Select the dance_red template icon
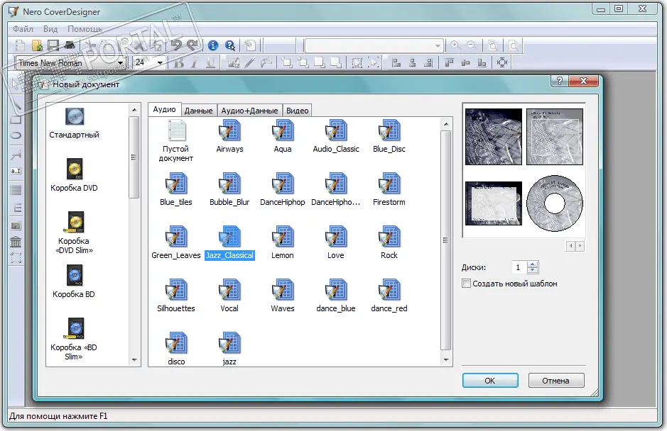Screen dimensions: 667x431 tap(389, 291)
